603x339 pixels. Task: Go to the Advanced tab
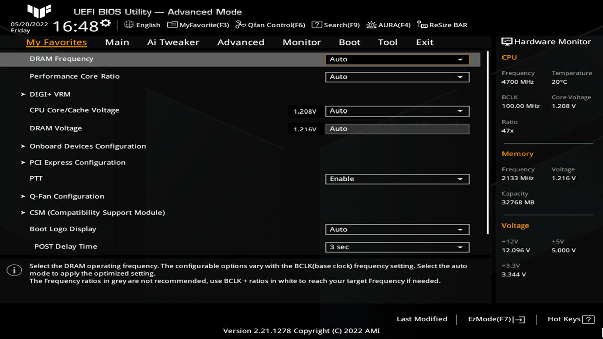pyautogui.click(x=241, y=42)
